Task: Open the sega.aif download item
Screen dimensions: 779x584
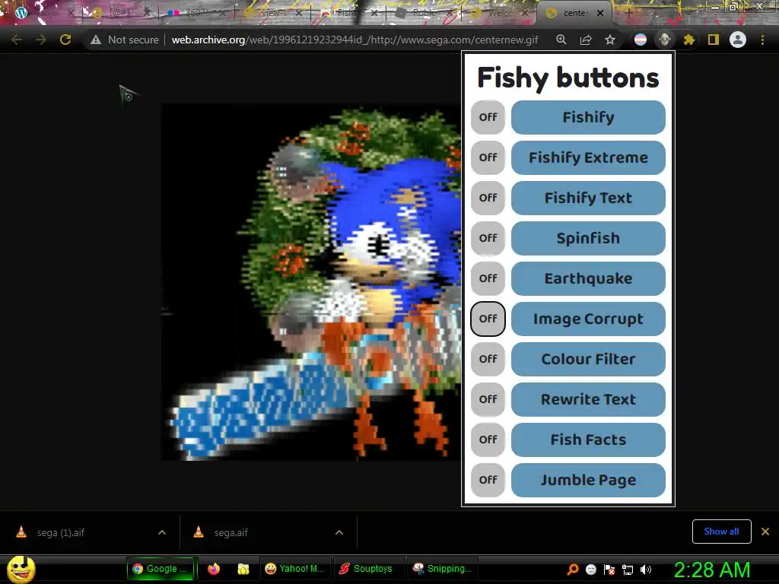Action: (269, 532)
